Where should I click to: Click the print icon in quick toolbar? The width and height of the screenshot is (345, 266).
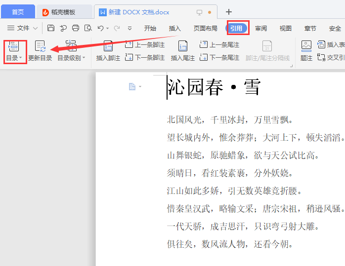click(x=76, y=28)
